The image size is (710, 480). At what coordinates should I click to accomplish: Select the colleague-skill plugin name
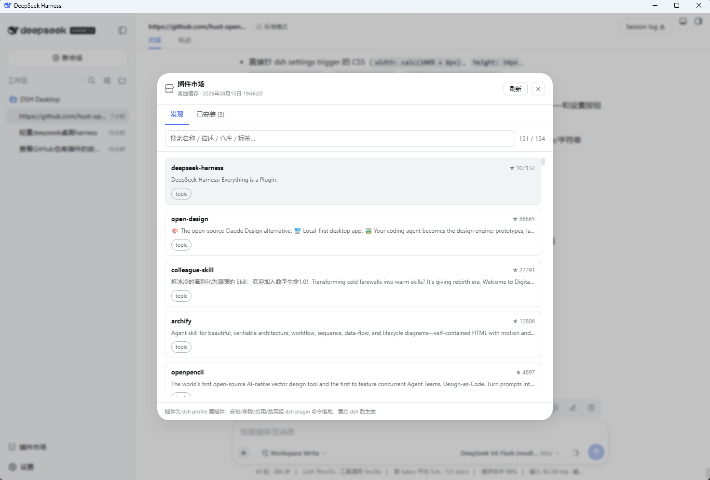coord(192,270)
